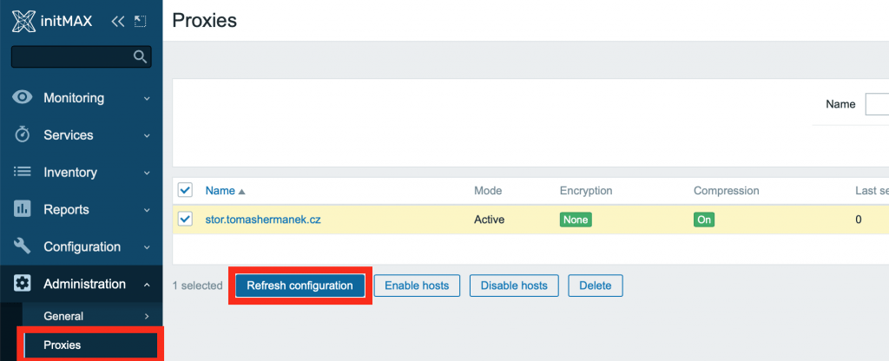The width and height of the screenshot is (889, 361).
Task: Click the Services stopwatch icon
Action: point(23,135)
